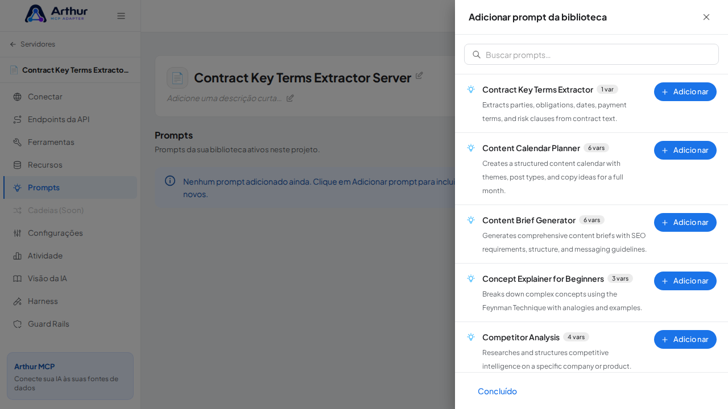Open Configurações in sidebar
This screenshot has height=409, width=728.
[70, 233]
